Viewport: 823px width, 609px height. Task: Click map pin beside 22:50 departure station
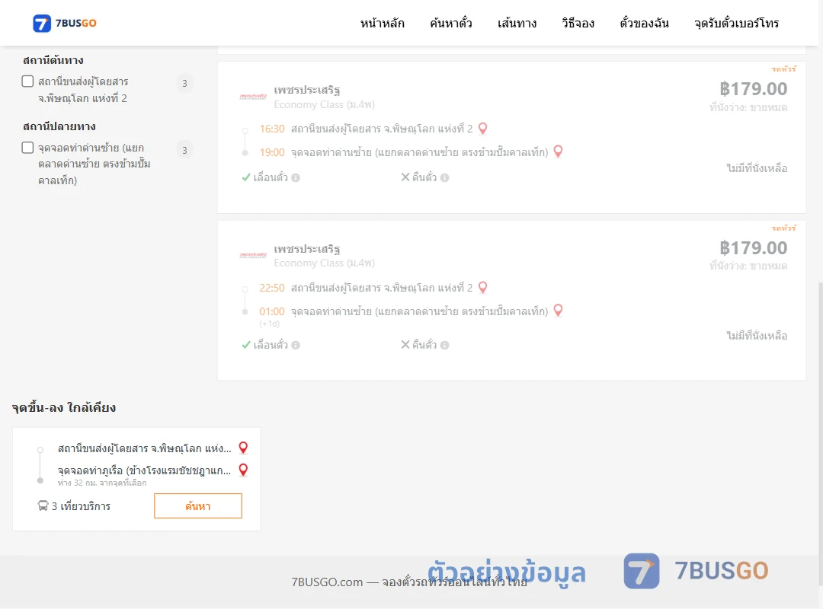coord(483,287)
